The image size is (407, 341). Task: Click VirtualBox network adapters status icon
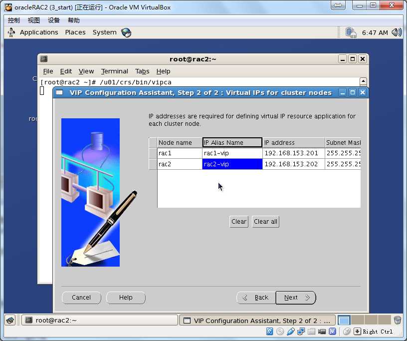pos(301,332)
